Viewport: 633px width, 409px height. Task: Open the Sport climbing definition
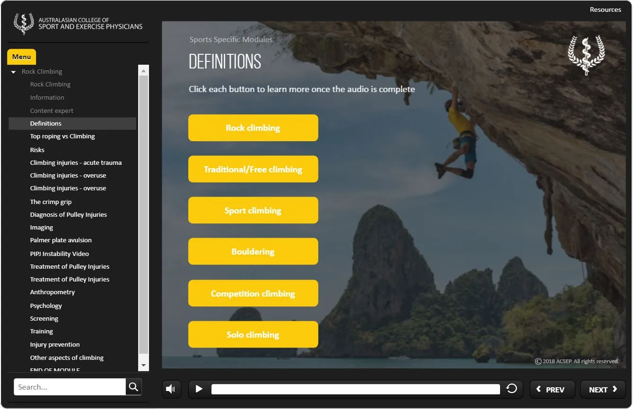click(x=253, y=210)
